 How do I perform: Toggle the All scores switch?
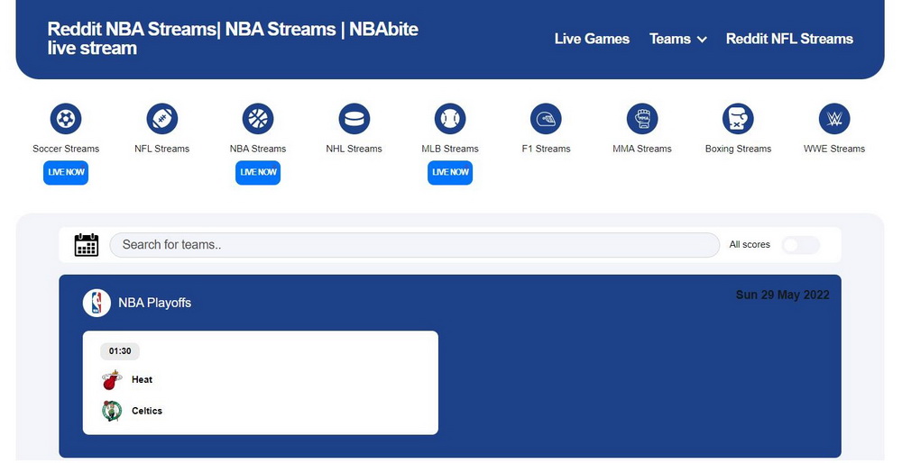pos(800,245)
